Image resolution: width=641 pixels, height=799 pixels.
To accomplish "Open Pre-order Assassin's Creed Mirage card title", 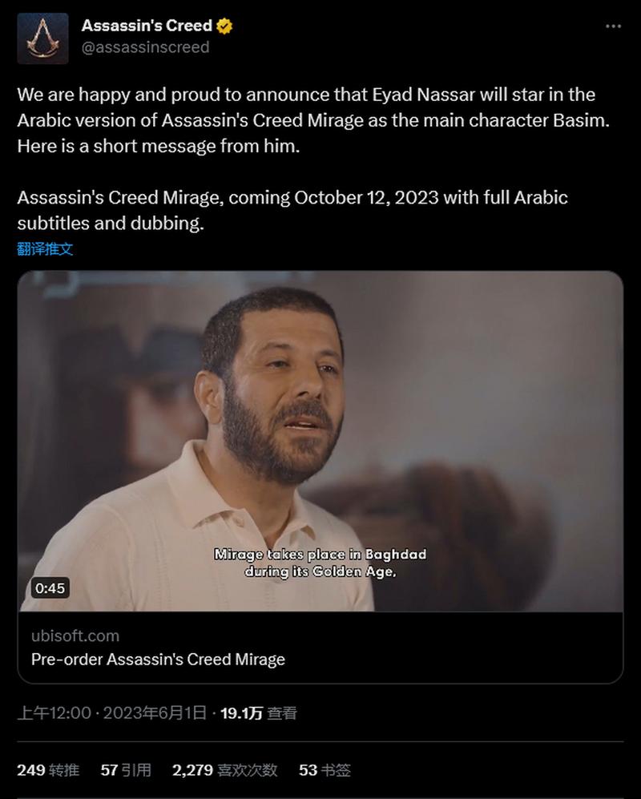I will click(x=158, y=660).
